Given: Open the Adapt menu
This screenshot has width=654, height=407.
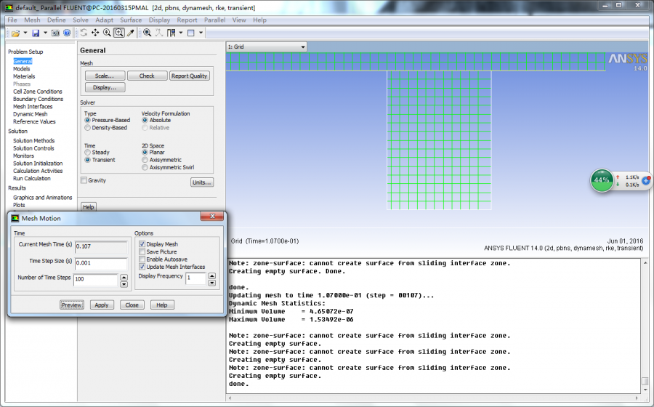Looking at the screenshot, I should click(104, 20).
